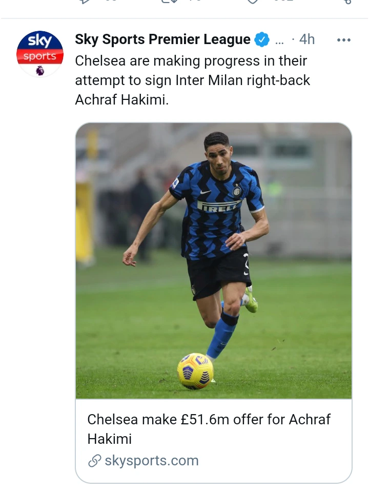Image resolution: width=369 pixels, height=493 pixels.
Task: Click the cut-off share icon
Action: point(346,1)
